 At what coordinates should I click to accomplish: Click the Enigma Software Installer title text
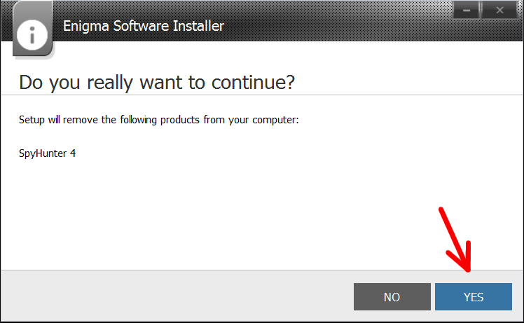[x=144, y=26]
